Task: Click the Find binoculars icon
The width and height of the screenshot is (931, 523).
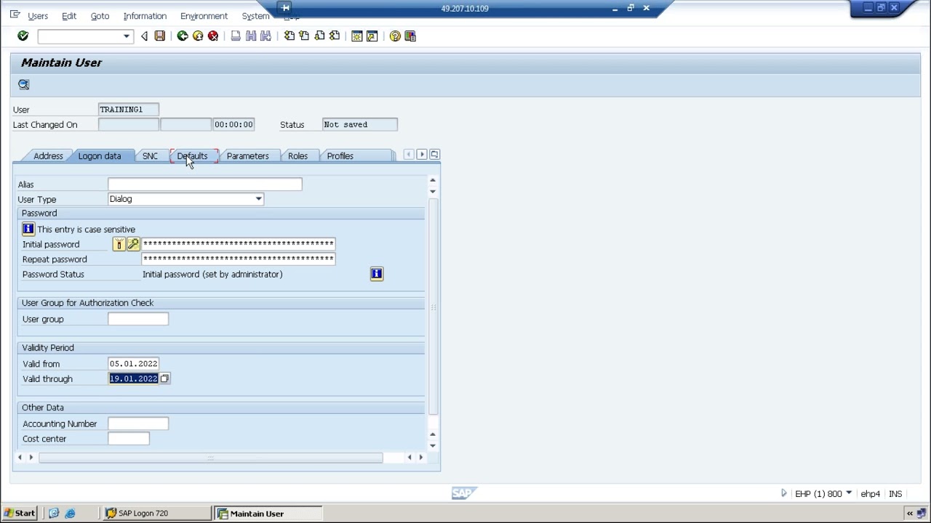Action: [251, 36]
